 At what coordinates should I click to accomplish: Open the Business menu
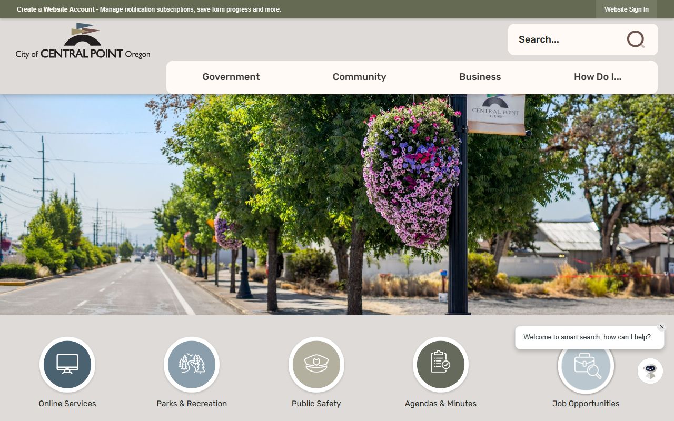pyautogui.click(x=480, y=77)
